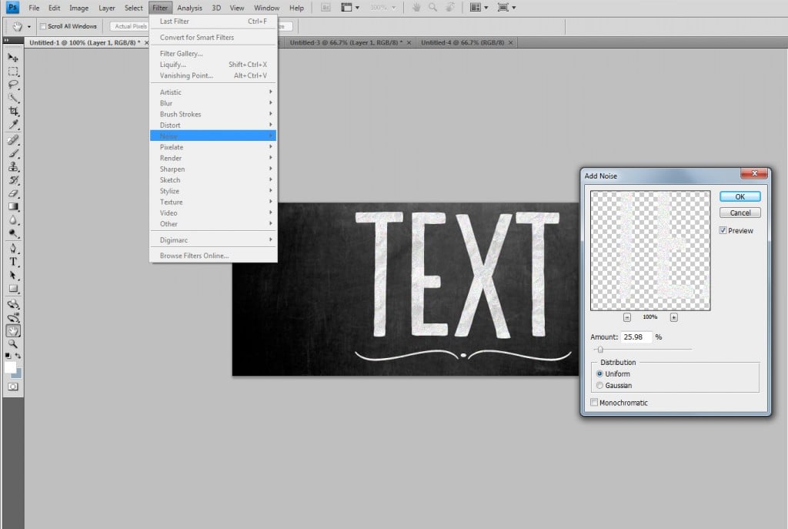Launch Bridge from application bar

[326, 8]
